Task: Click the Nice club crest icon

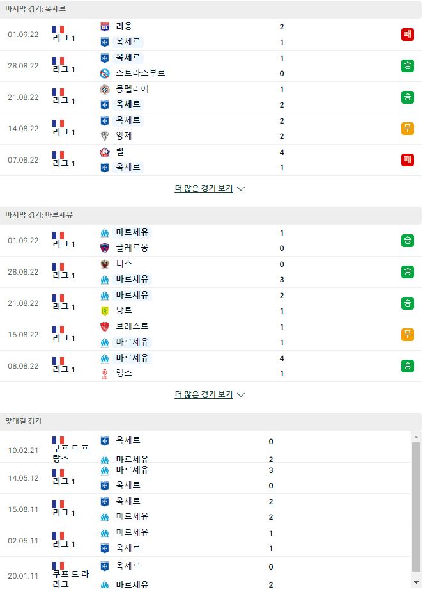Action: coord(105,264)
